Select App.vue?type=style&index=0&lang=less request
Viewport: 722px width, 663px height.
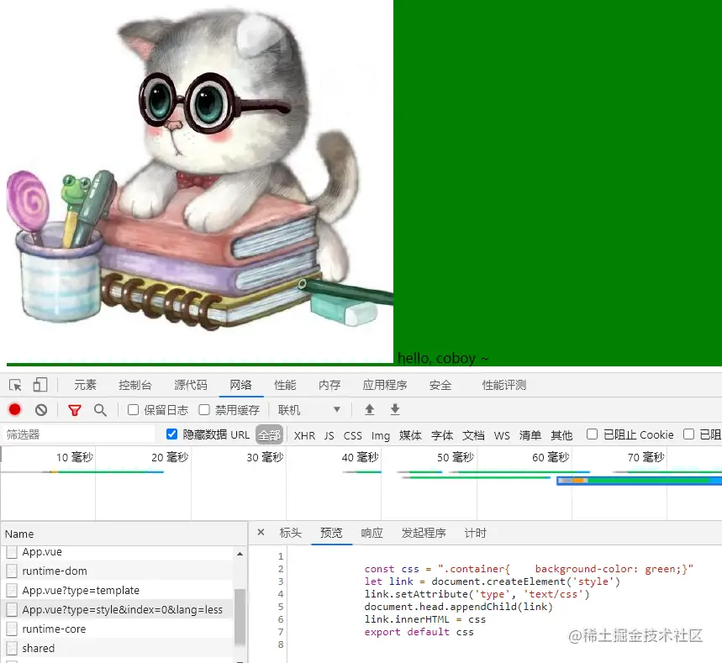(x=119, y=609)
